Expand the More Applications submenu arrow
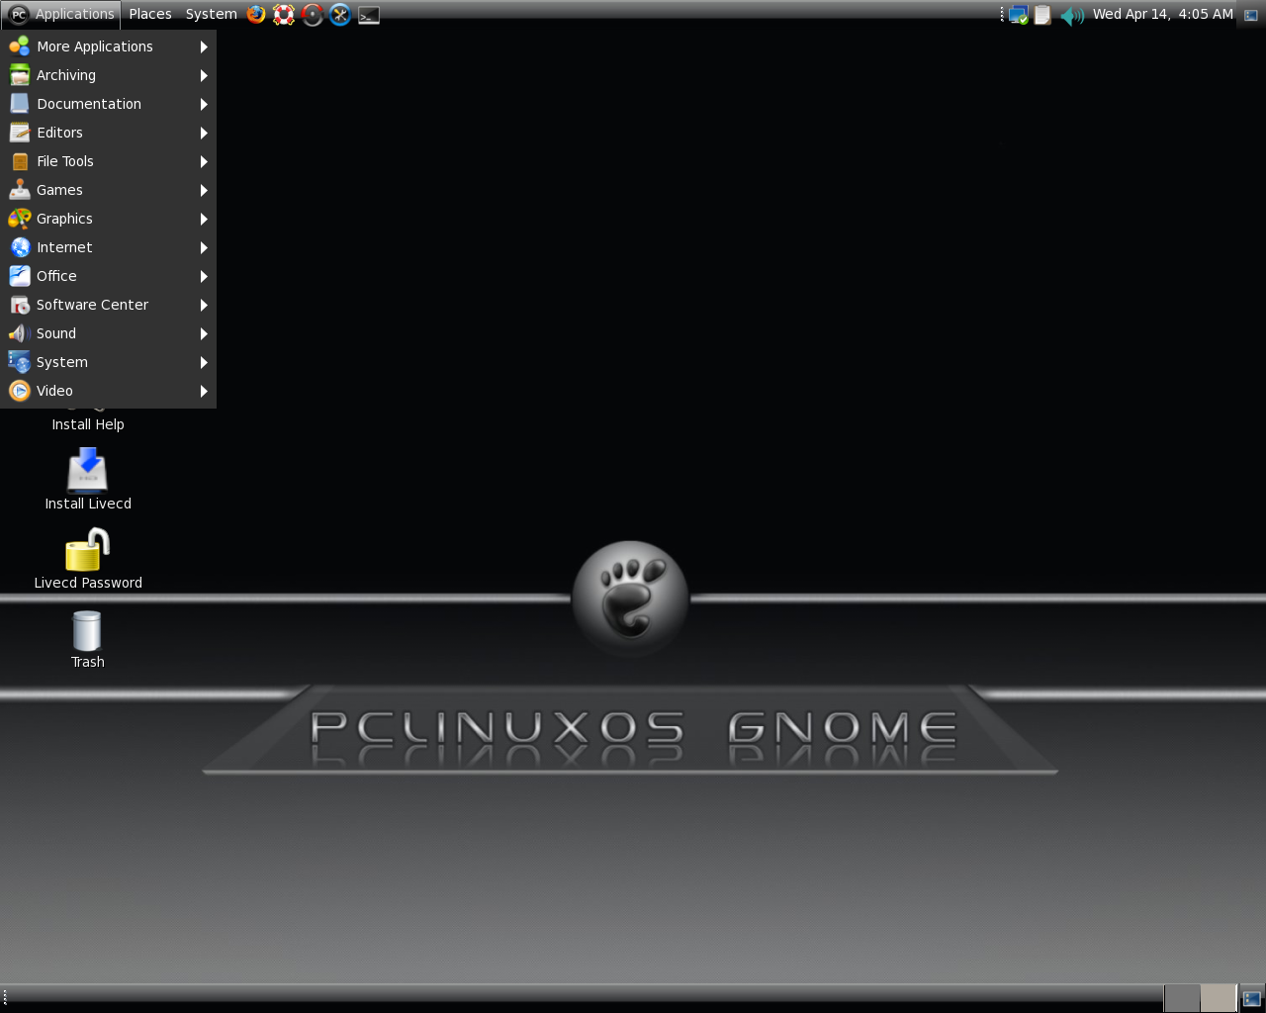 point(204,46)
